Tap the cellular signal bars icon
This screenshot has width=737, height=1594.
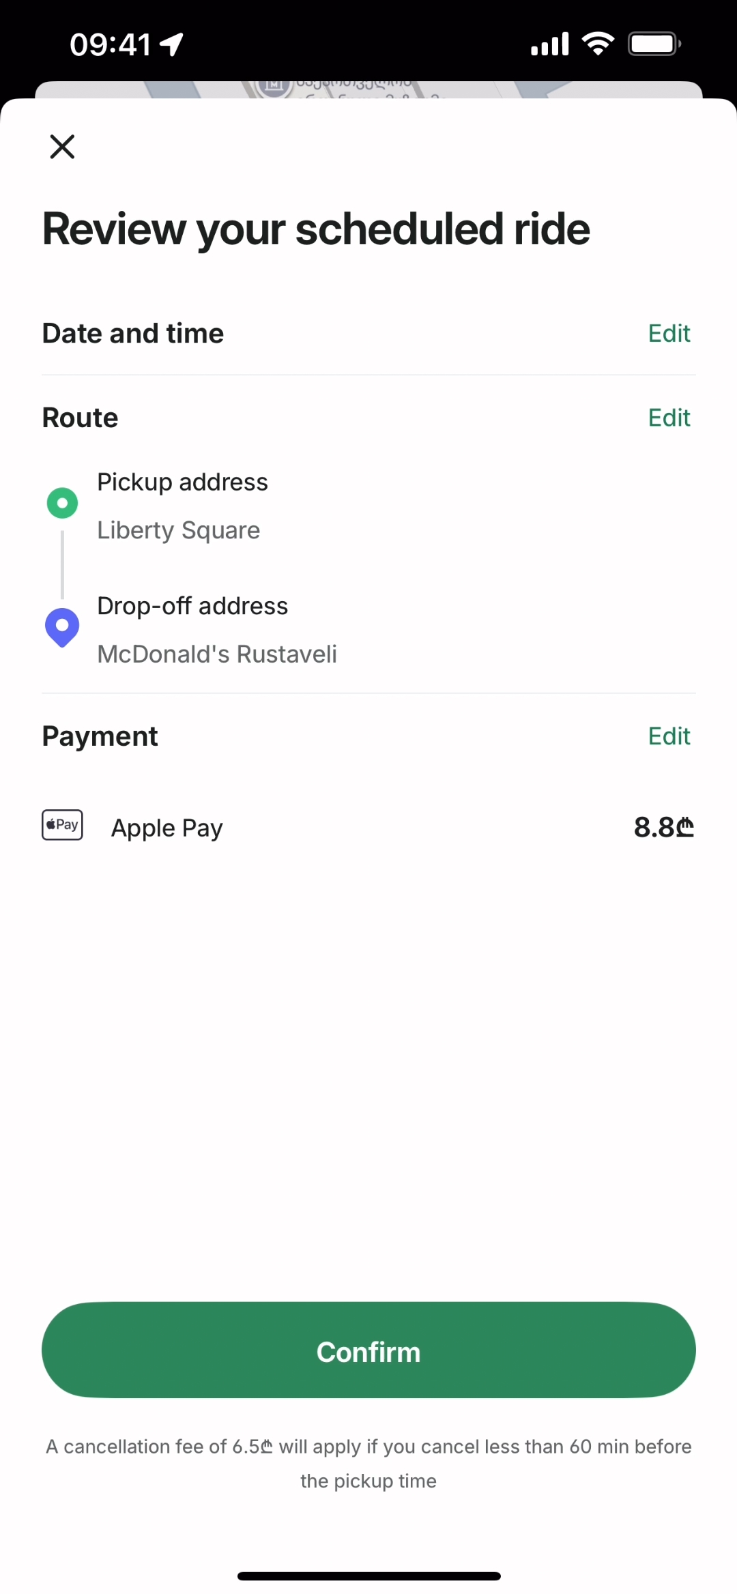coord(549,44)
